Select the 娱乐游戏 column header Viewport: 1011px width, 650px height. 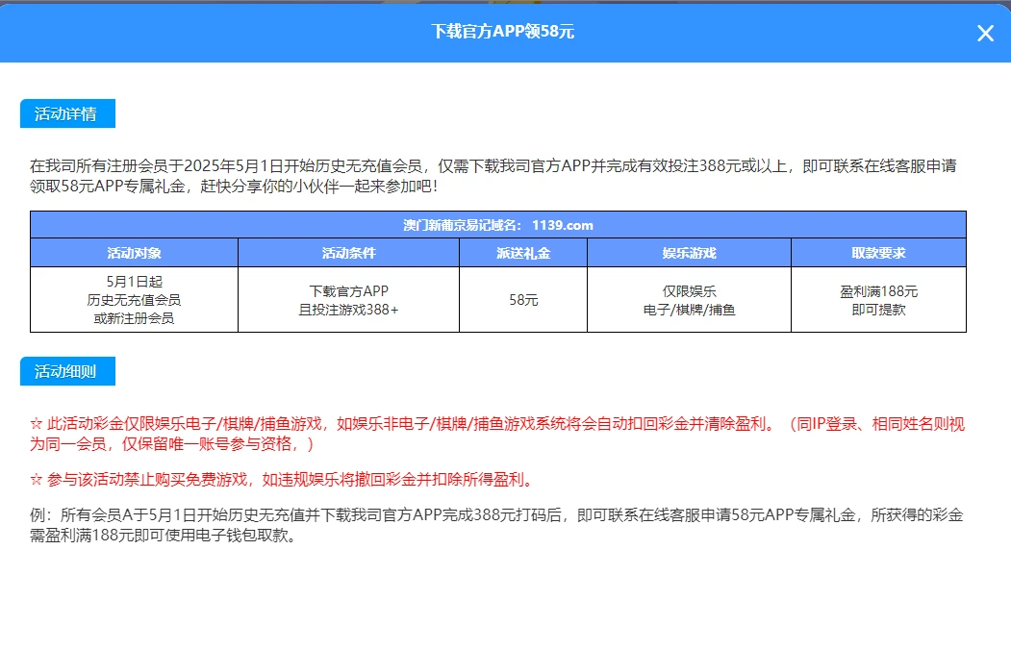(687, 252)
